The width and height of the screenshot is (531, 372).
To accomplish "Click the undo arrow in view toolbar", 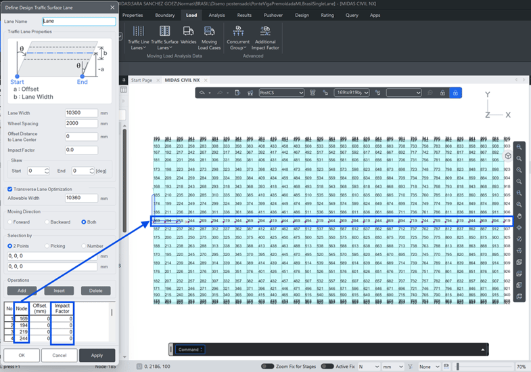I will (x=202, y=93).
